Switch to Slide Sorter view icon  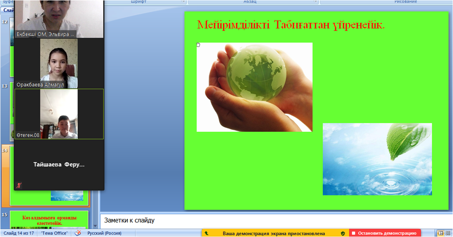[449, 233]
